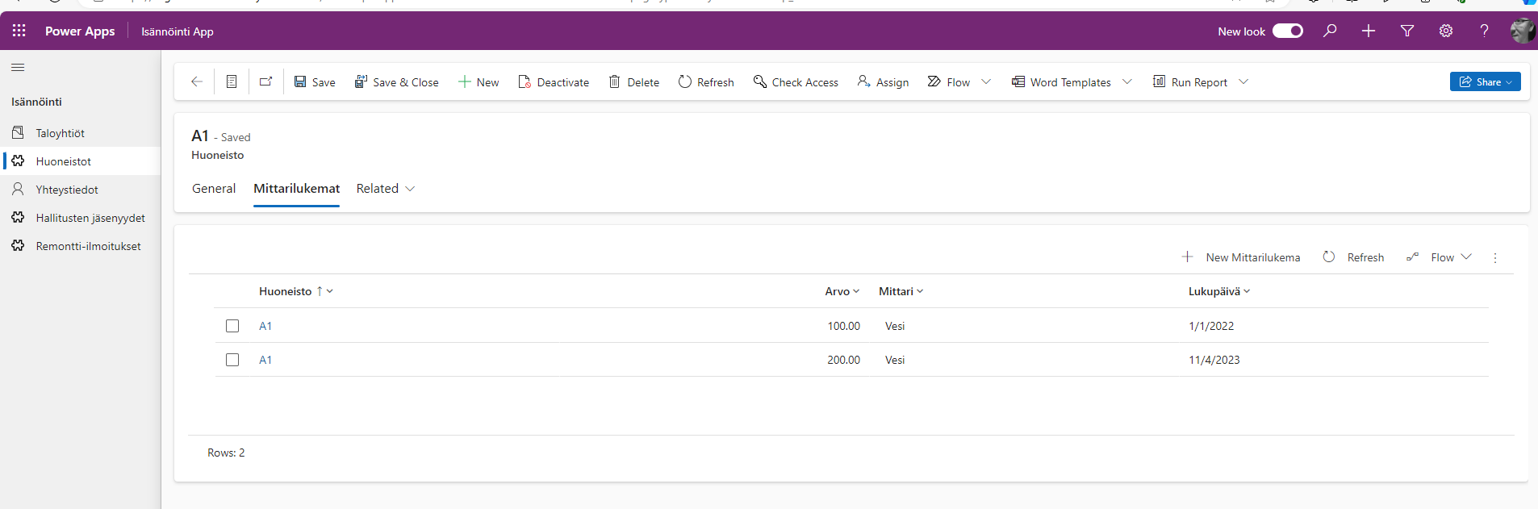This screenshot has width=1538, height=509.
Task: Check the first A1 row checkbox
Action: click(232, 326)
